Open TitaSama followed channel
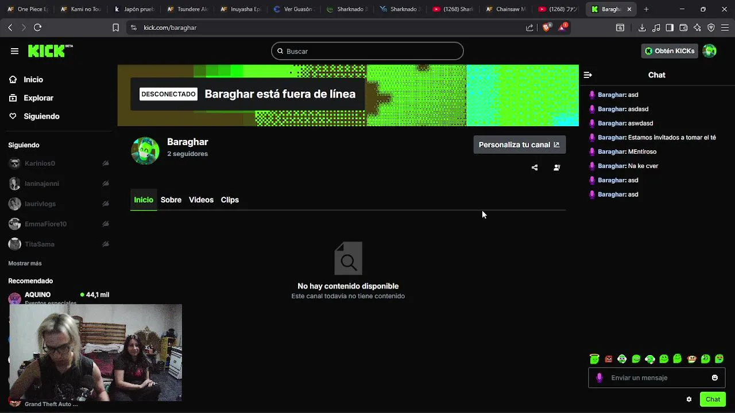This screenshot has height=413, width=735. point(59,244)
